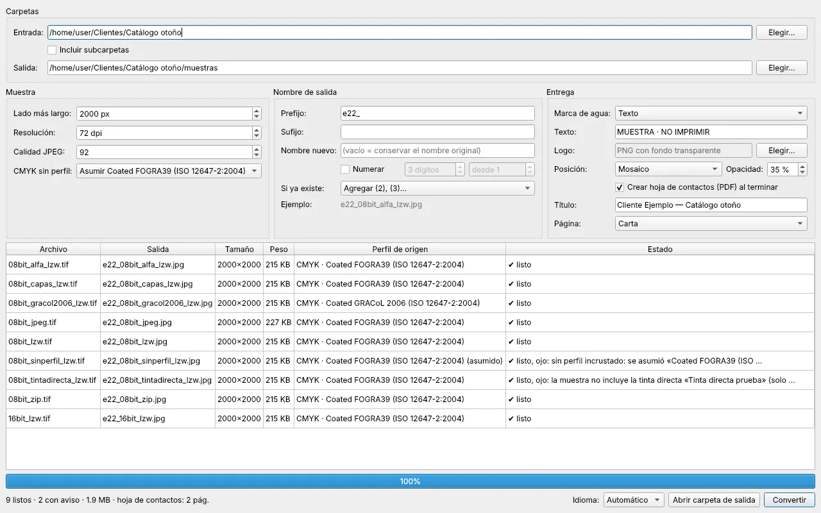The height and width of the screenshot is (513, 821).
Task: Sort by the Peso column header
Action: click(x=279, y=249)
